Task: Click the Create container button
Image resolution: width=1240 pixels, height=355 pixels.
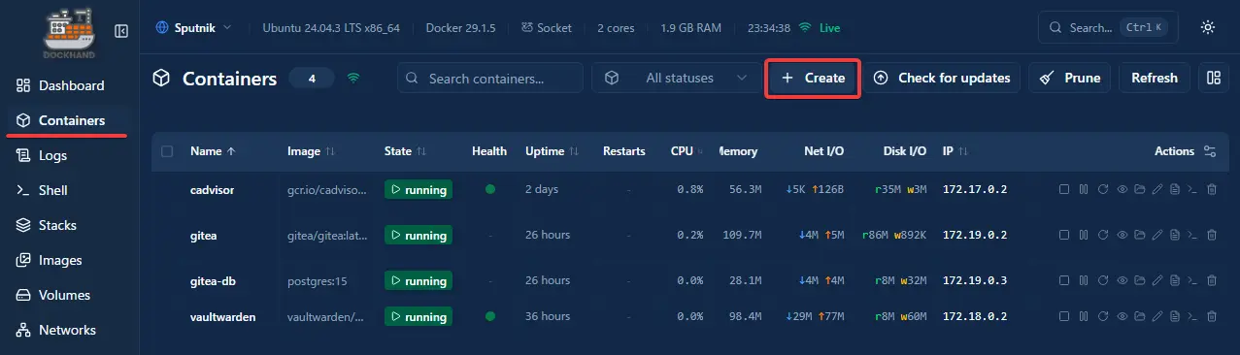Action: pyautogui.click(x=814, y=78)
